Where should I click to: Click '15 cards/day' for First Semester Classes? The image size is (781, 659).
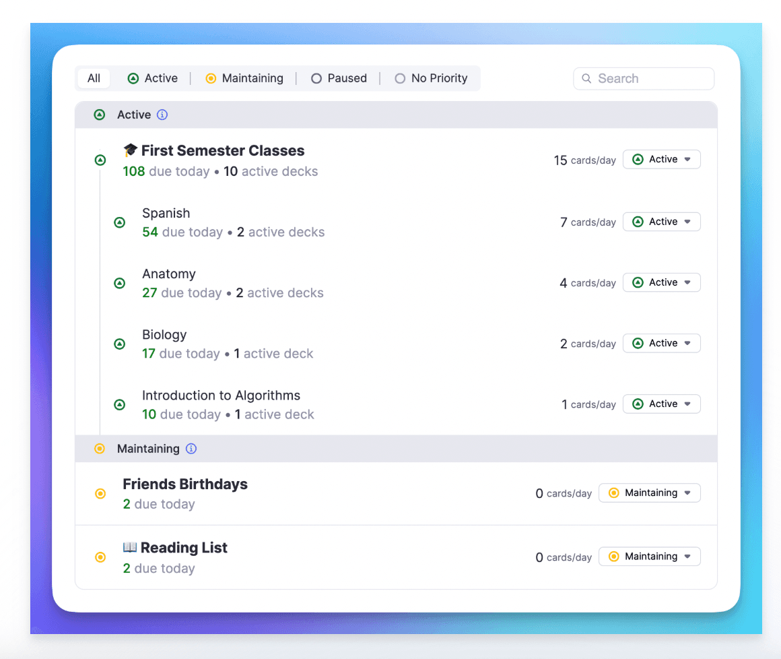click(585, 160)
